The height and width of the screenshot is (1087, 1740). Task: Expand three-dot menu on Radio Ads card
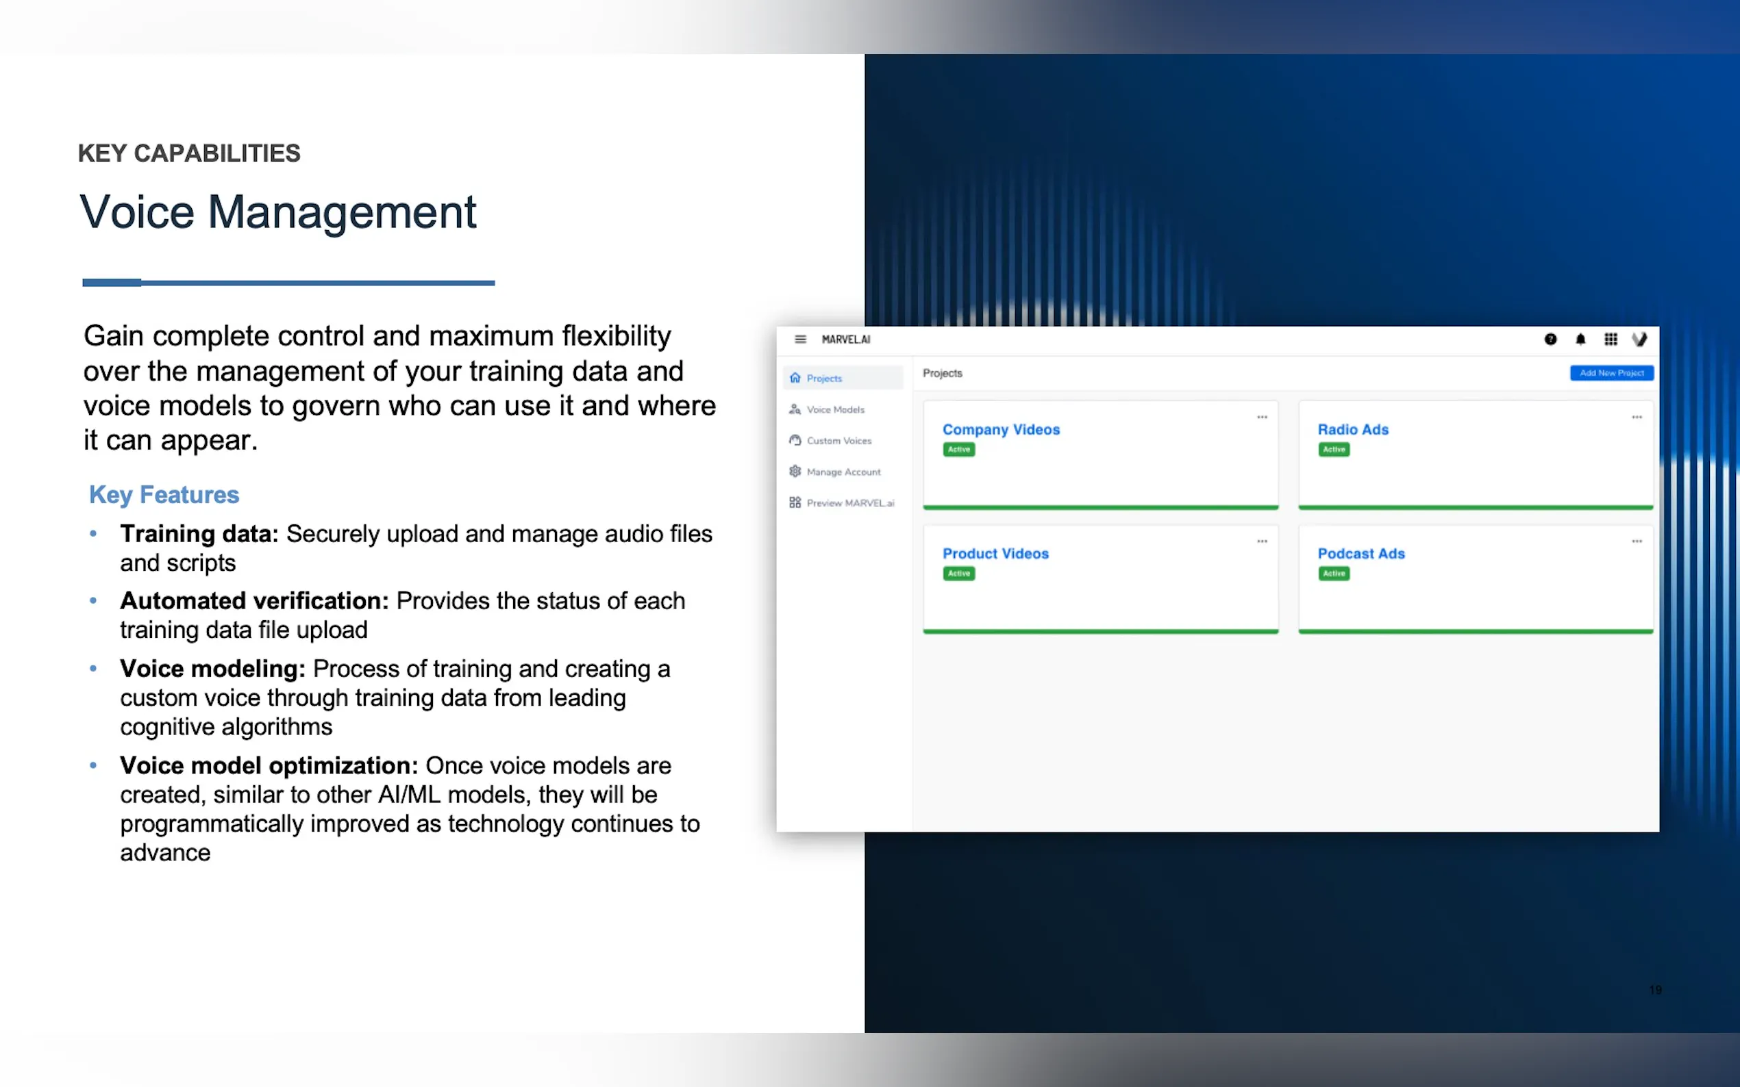(x=1637, y=417)
